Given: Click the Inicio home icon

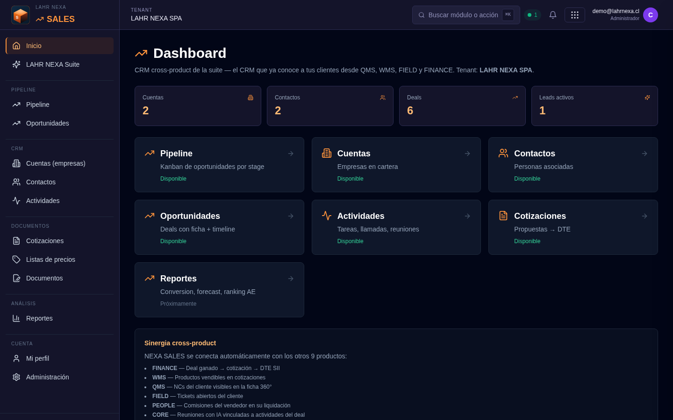Looking at the screenshot, I should (x=16, y=46).
